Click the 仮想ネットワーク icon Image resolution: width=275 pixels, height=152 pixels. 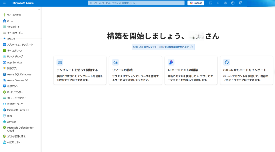[x=4, y=104]
